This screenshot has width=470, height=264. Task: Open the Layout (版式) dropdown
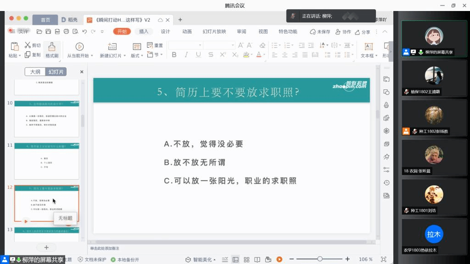(x=137, y=55)
